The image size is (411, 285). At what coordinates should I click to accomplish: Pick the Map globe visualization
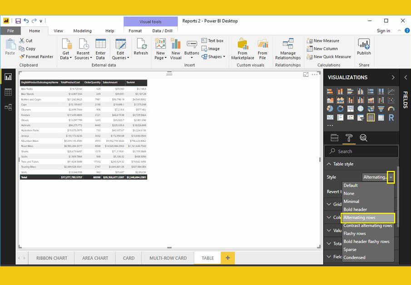[361, 109]
